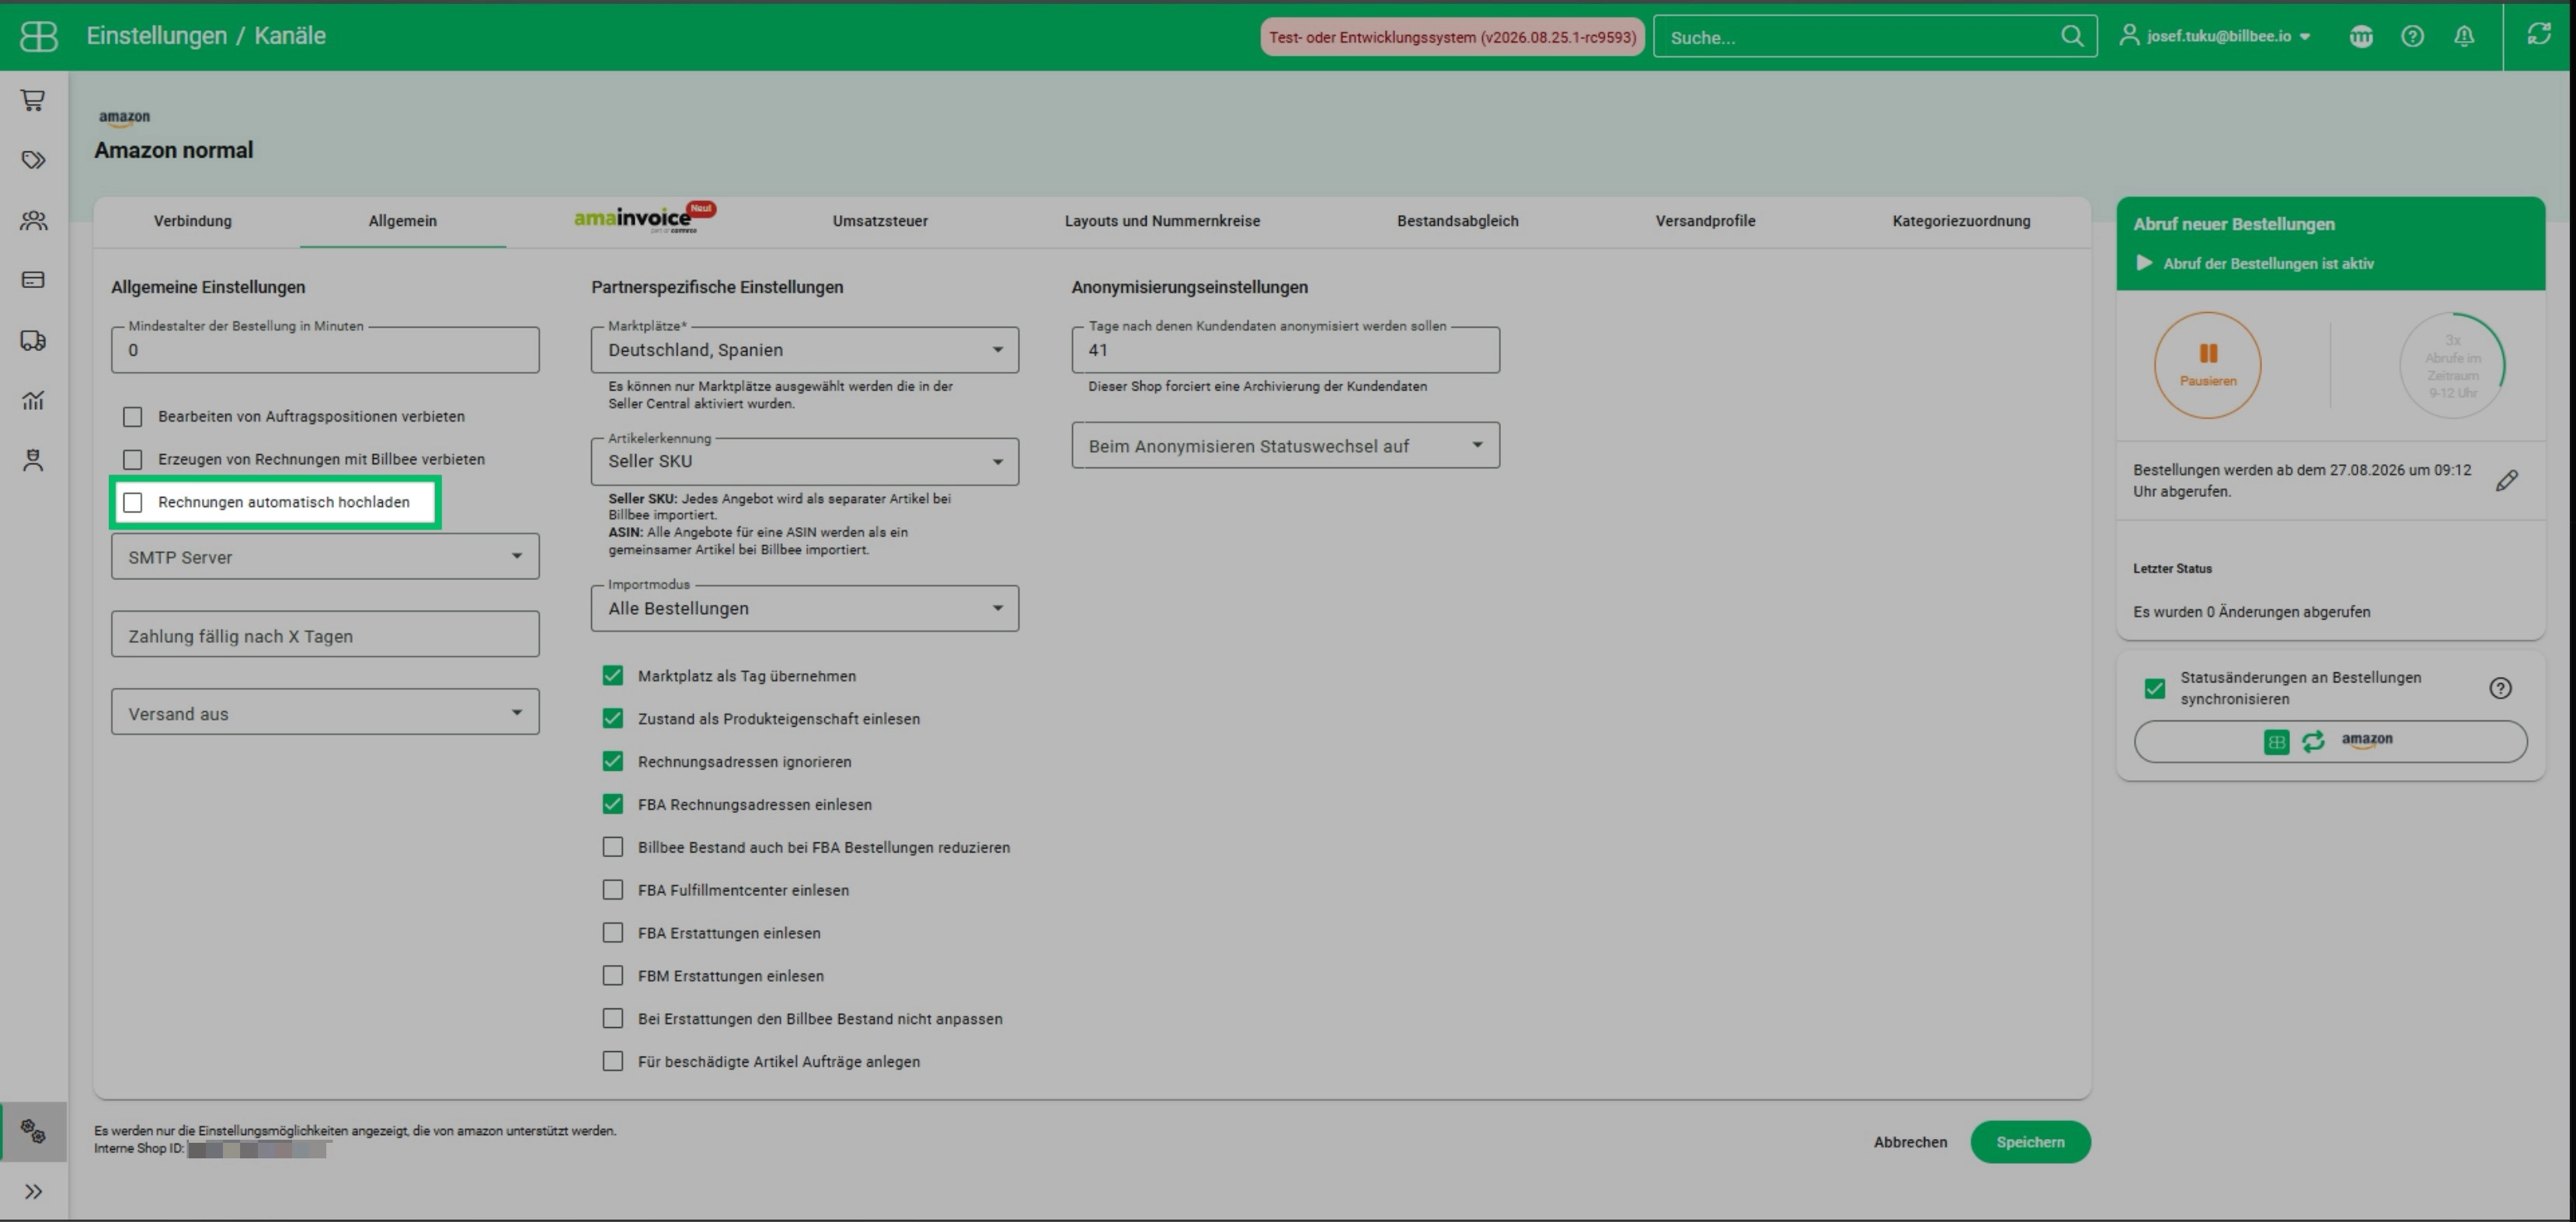Image resolution: width=2576 pixels, height=1222 pixels.
Task: Click the Speichern button
Action: 2030,1142
